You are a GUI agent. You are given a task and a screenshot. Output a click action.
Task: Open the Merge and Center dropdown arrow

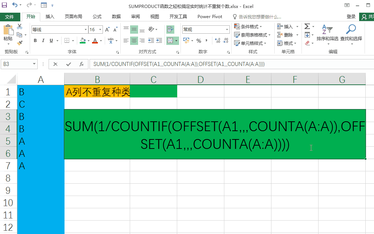coord(176,41)
